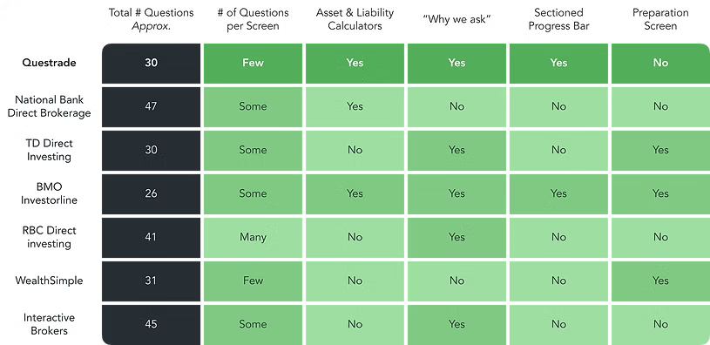Screen dimensions: 710x345
Task: Click the '# of Questions per Screen' header
Action: pyautogui.click(x=253, y=19)
